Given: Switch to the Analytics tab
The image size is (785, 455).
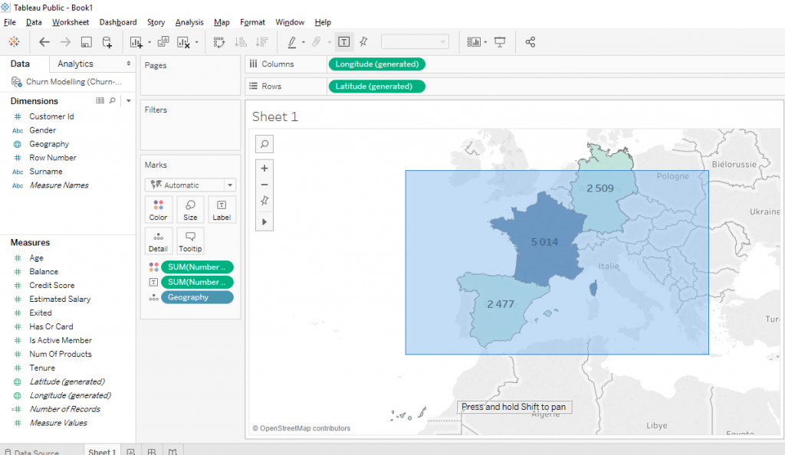Looking at the screenshot, I should tap(75, 64).
